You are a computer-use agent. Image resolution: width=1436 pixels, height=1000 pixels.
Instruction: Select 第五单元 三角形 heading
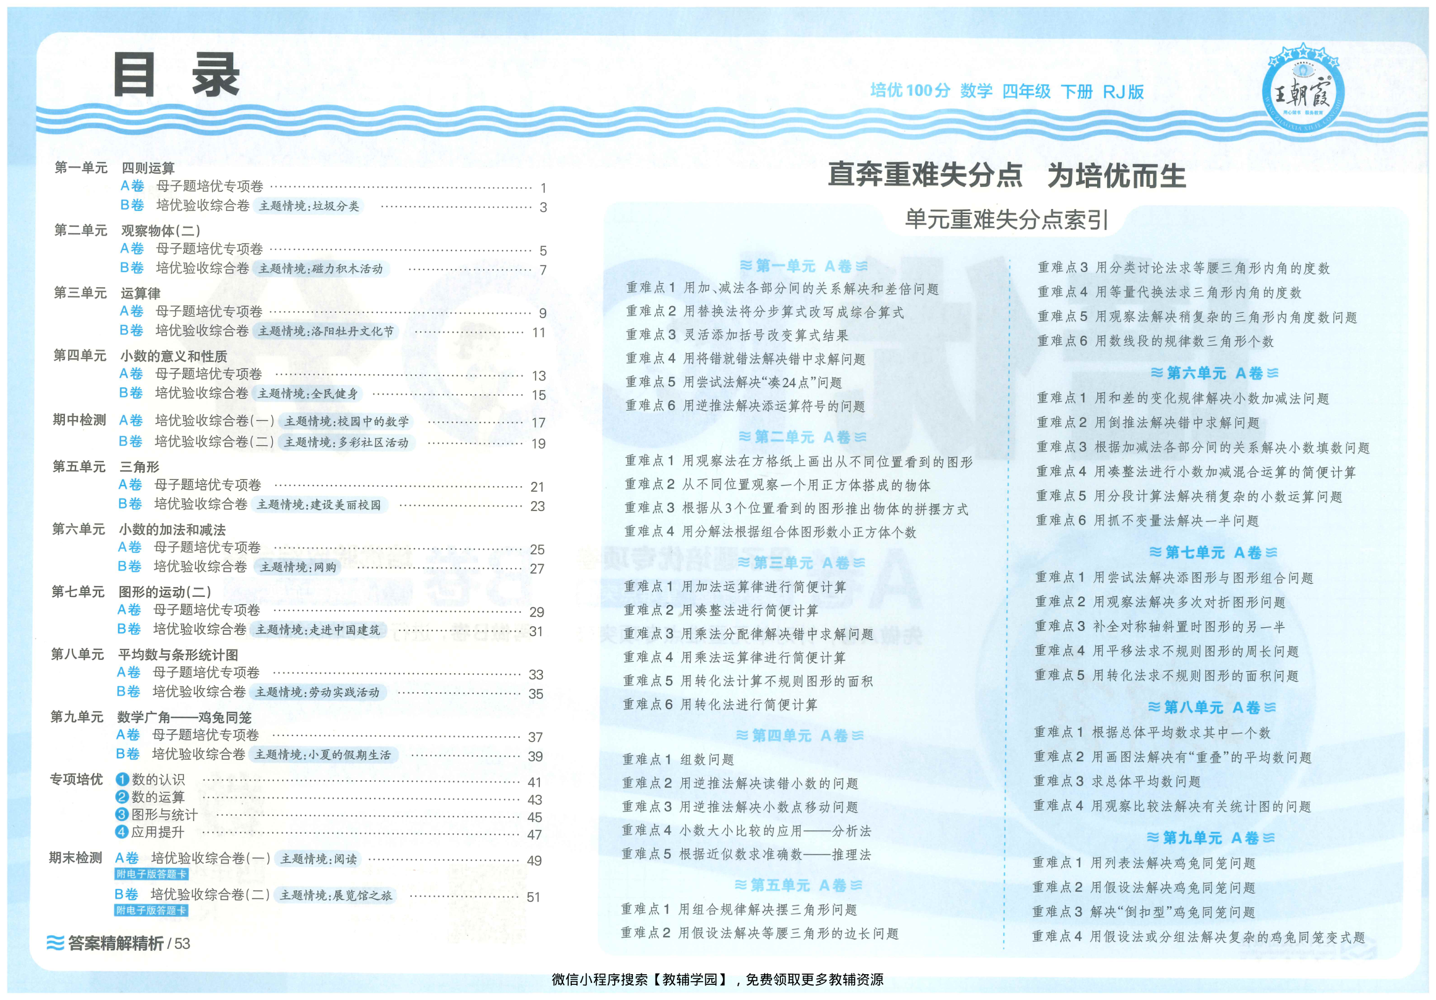106,467
